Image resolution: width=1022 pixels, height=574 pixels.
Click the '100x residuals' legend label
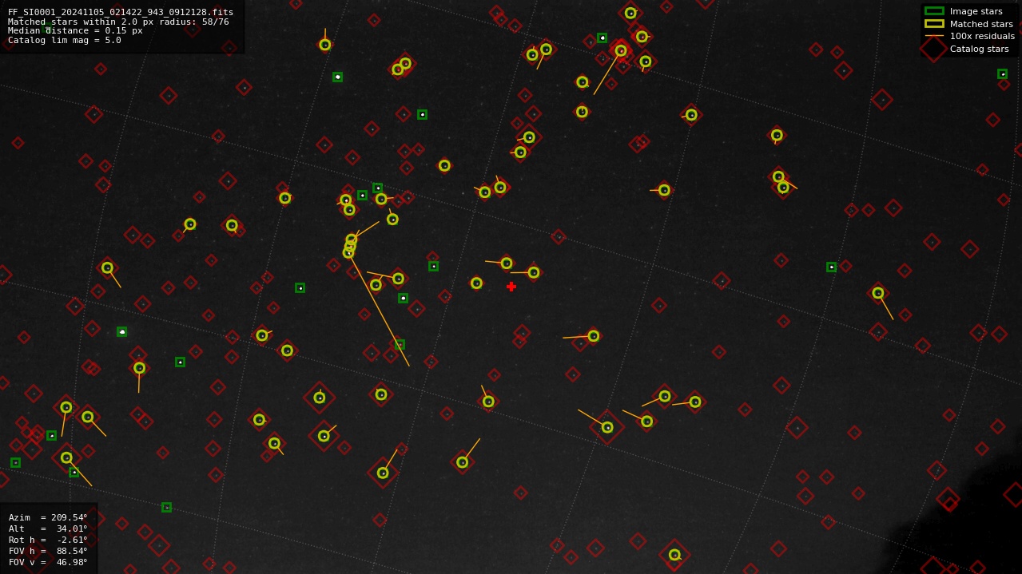pyautogui.click(x=982, y=36)
